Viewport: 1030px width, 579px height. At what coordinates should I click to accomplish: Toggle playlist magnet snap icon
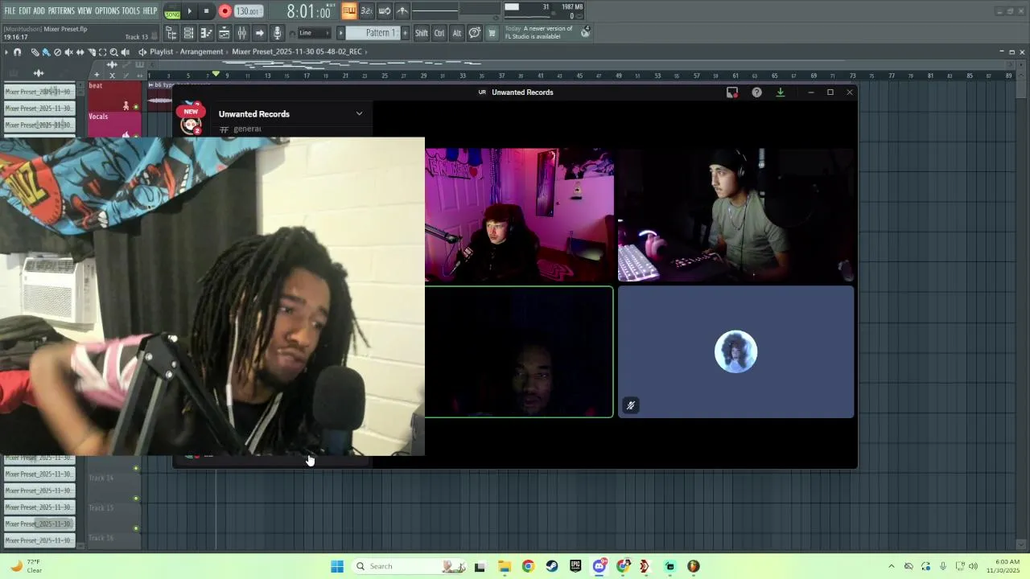(17, 51)
